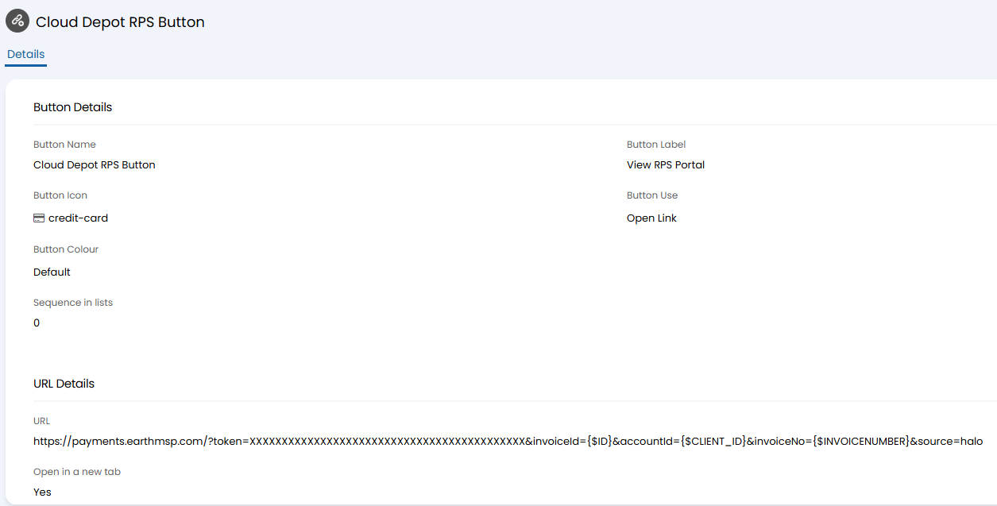997x506 pixels.
Task: Click the Button Label field label
Action: [656, 145]
